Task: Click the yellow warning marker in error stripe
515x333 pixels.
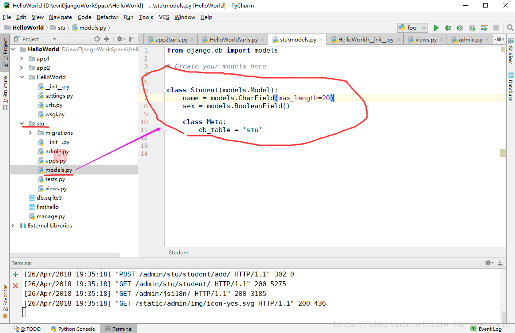Action: click(x=503, y=153)
